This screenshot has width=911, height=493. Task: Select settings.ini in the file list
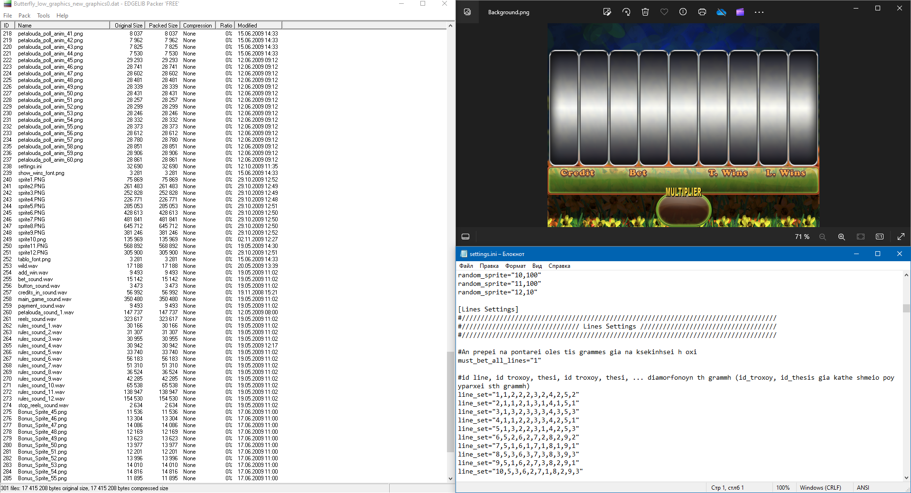click(30, 166)
